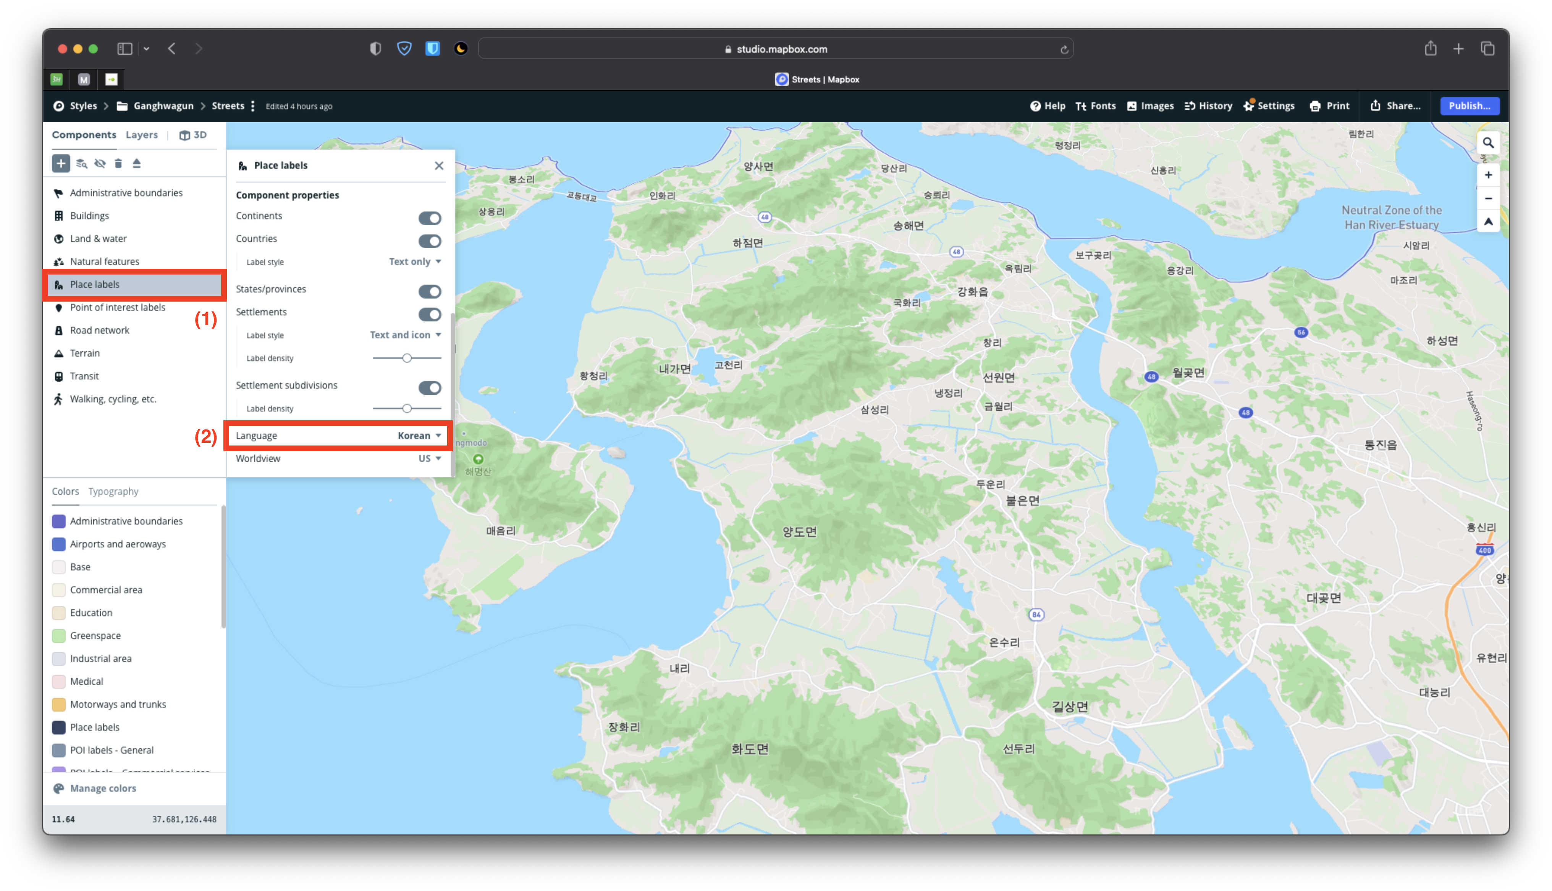Show browser tab overview icon
1552x891 pixels.
coord(1487,48)
